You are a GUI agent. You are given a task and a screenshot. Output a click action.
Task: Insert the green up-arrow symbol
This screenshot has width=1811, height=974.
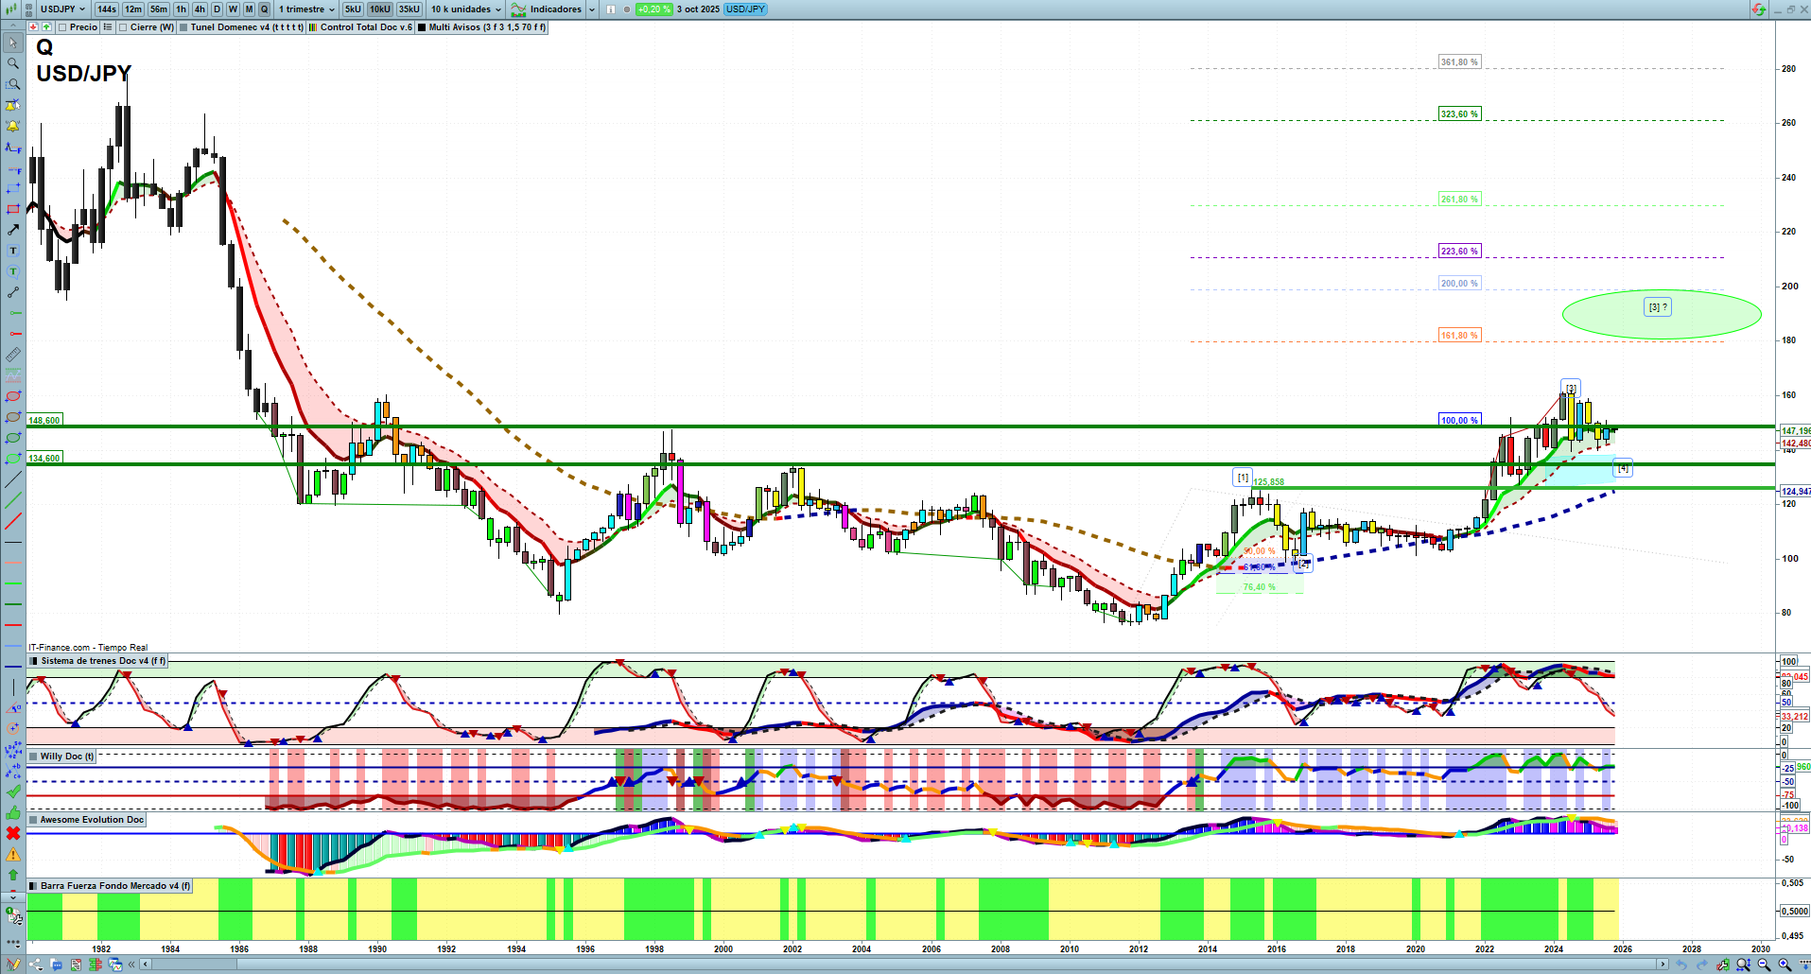tap(13, 875)
